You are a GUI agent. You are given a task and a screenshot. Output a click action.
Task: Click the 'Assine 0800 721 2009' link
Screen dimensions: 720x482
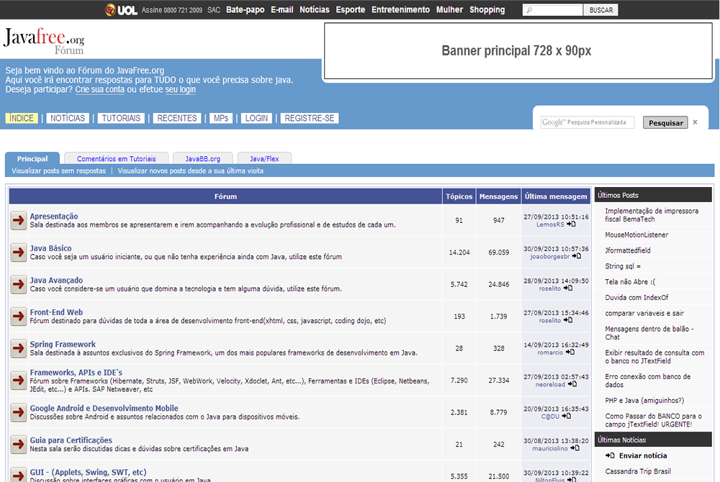[172, 10]
